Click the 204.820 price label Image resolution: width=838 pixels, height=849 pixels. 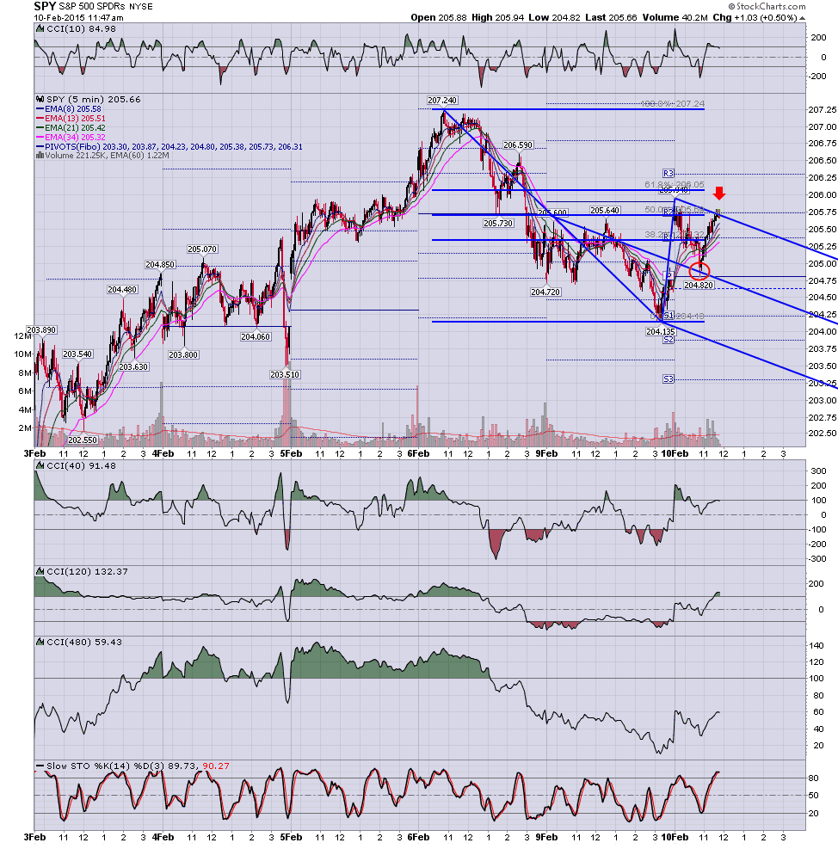[699, 285]
